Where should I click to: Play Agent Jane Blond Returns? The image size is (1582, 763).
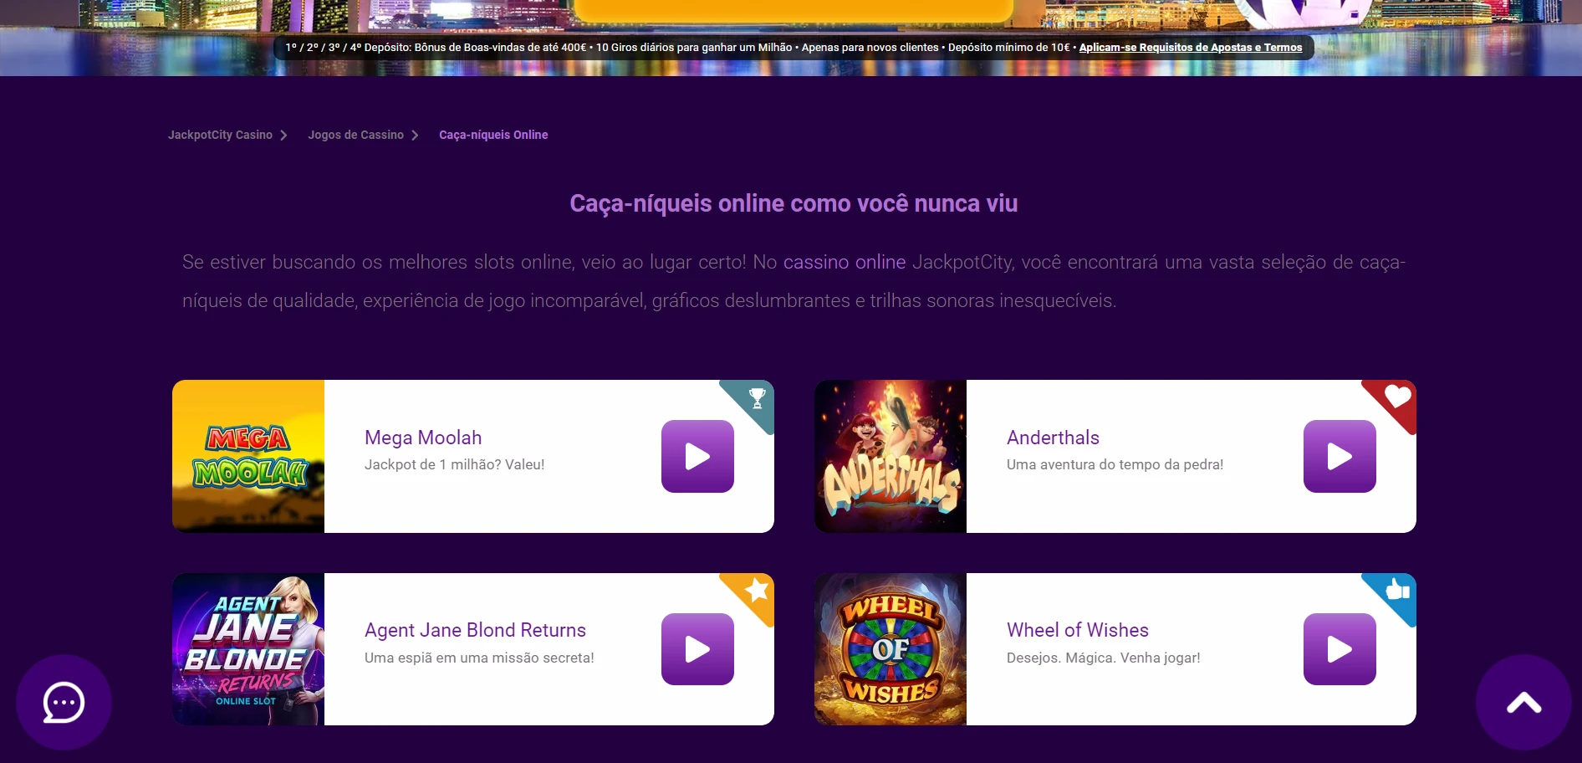point(697,649)
